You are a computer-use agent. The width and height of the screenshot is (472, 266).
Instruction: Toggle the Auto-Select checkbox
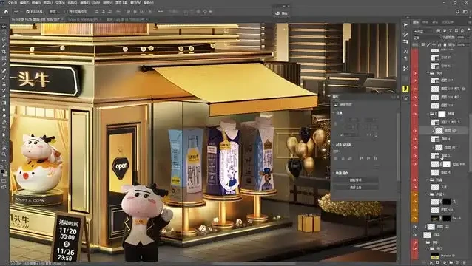(27, 12)
